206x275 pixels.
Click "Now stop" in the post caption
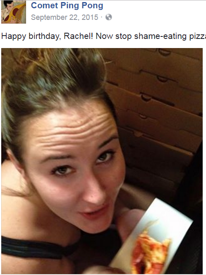[113, 36]
